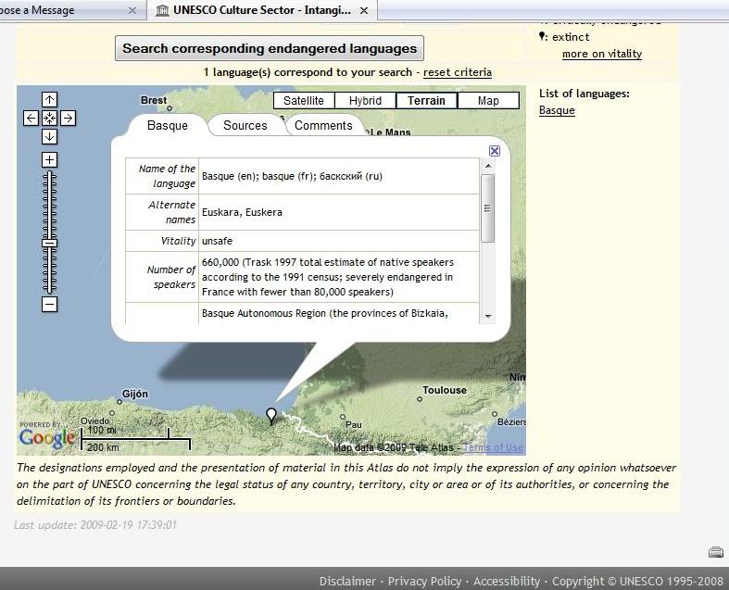The image size is (729, 590).
Task: Zoom out with the minus button
Action: [x=49, y=305]
